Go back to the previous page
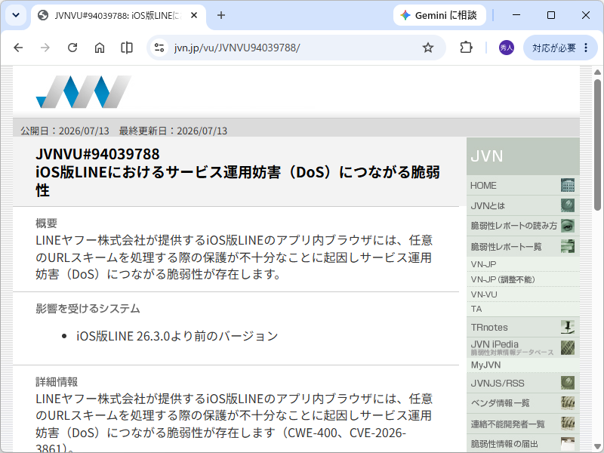 [x=18, y=48]
